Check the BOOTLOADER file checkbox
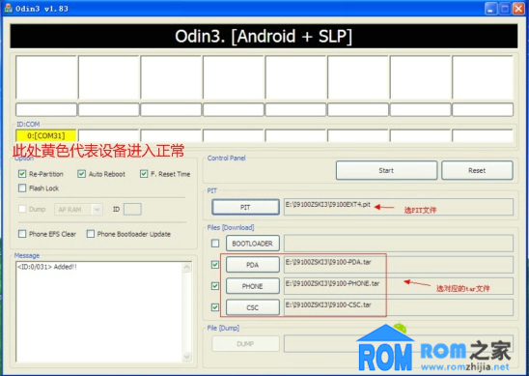Viewport: 529px width, 376px height. pos(215,244)
